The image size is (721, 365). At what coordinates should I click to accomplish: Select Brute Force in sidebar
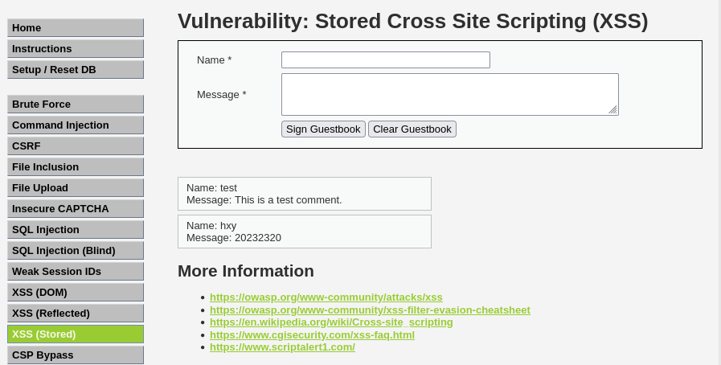pyautogui.click(x=76, y=105)
